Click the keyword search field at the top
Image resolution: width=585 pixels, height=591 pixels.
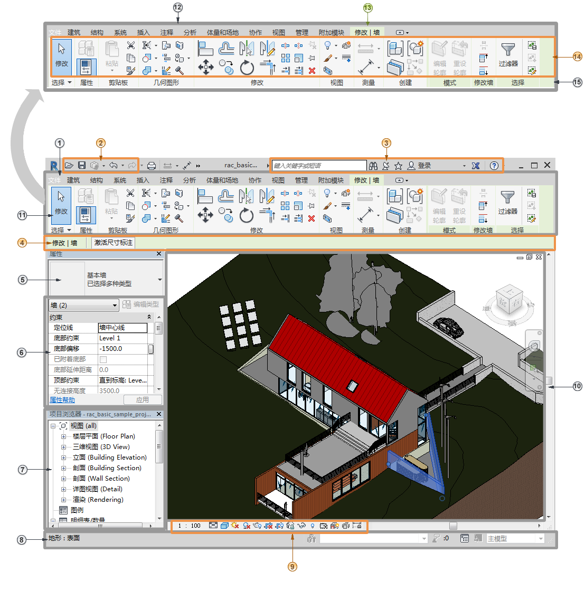317,165
